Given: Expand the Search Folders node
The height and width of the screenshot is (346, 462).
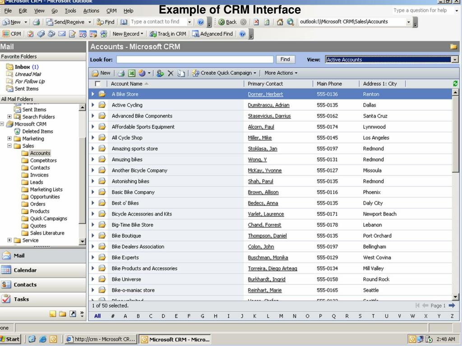Looking at the screenshot, I should pos(9,117).
